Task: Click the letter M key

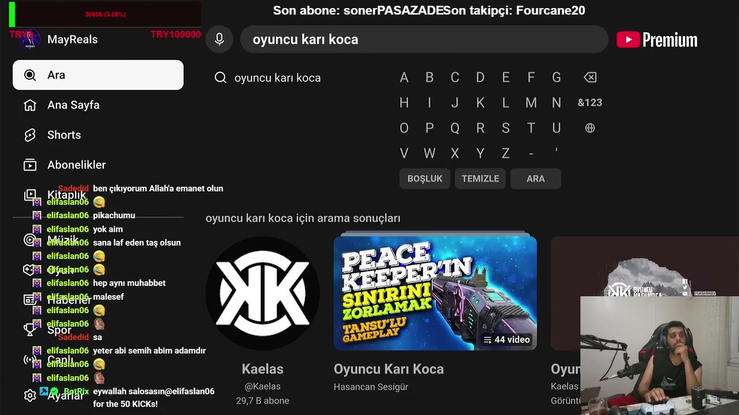Action: click(531, 103)
